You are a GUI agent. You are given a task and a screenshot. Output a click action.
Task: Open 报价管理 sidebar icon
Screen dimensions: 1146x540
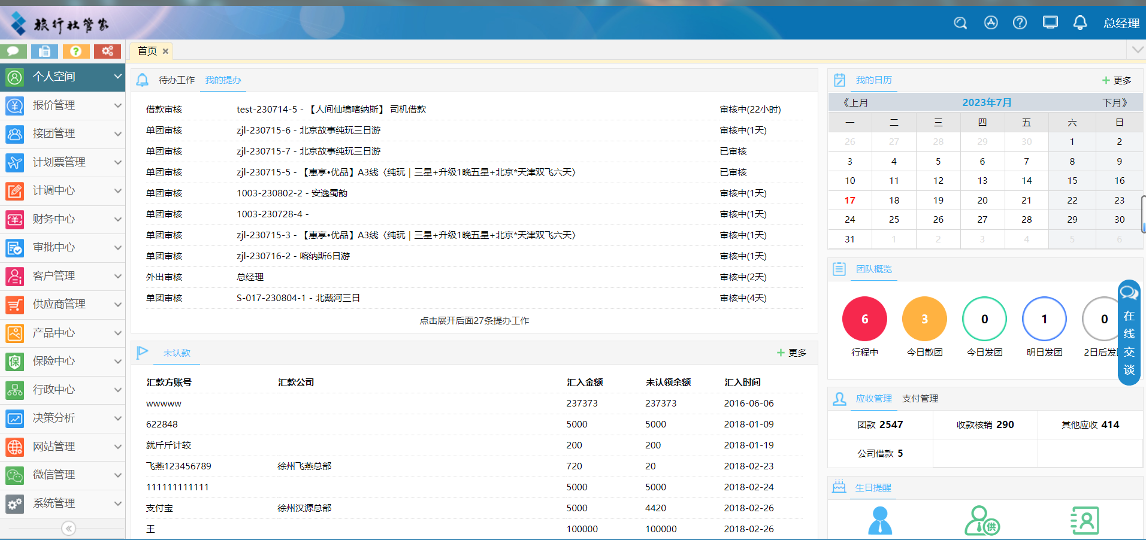tap(15, 105)
